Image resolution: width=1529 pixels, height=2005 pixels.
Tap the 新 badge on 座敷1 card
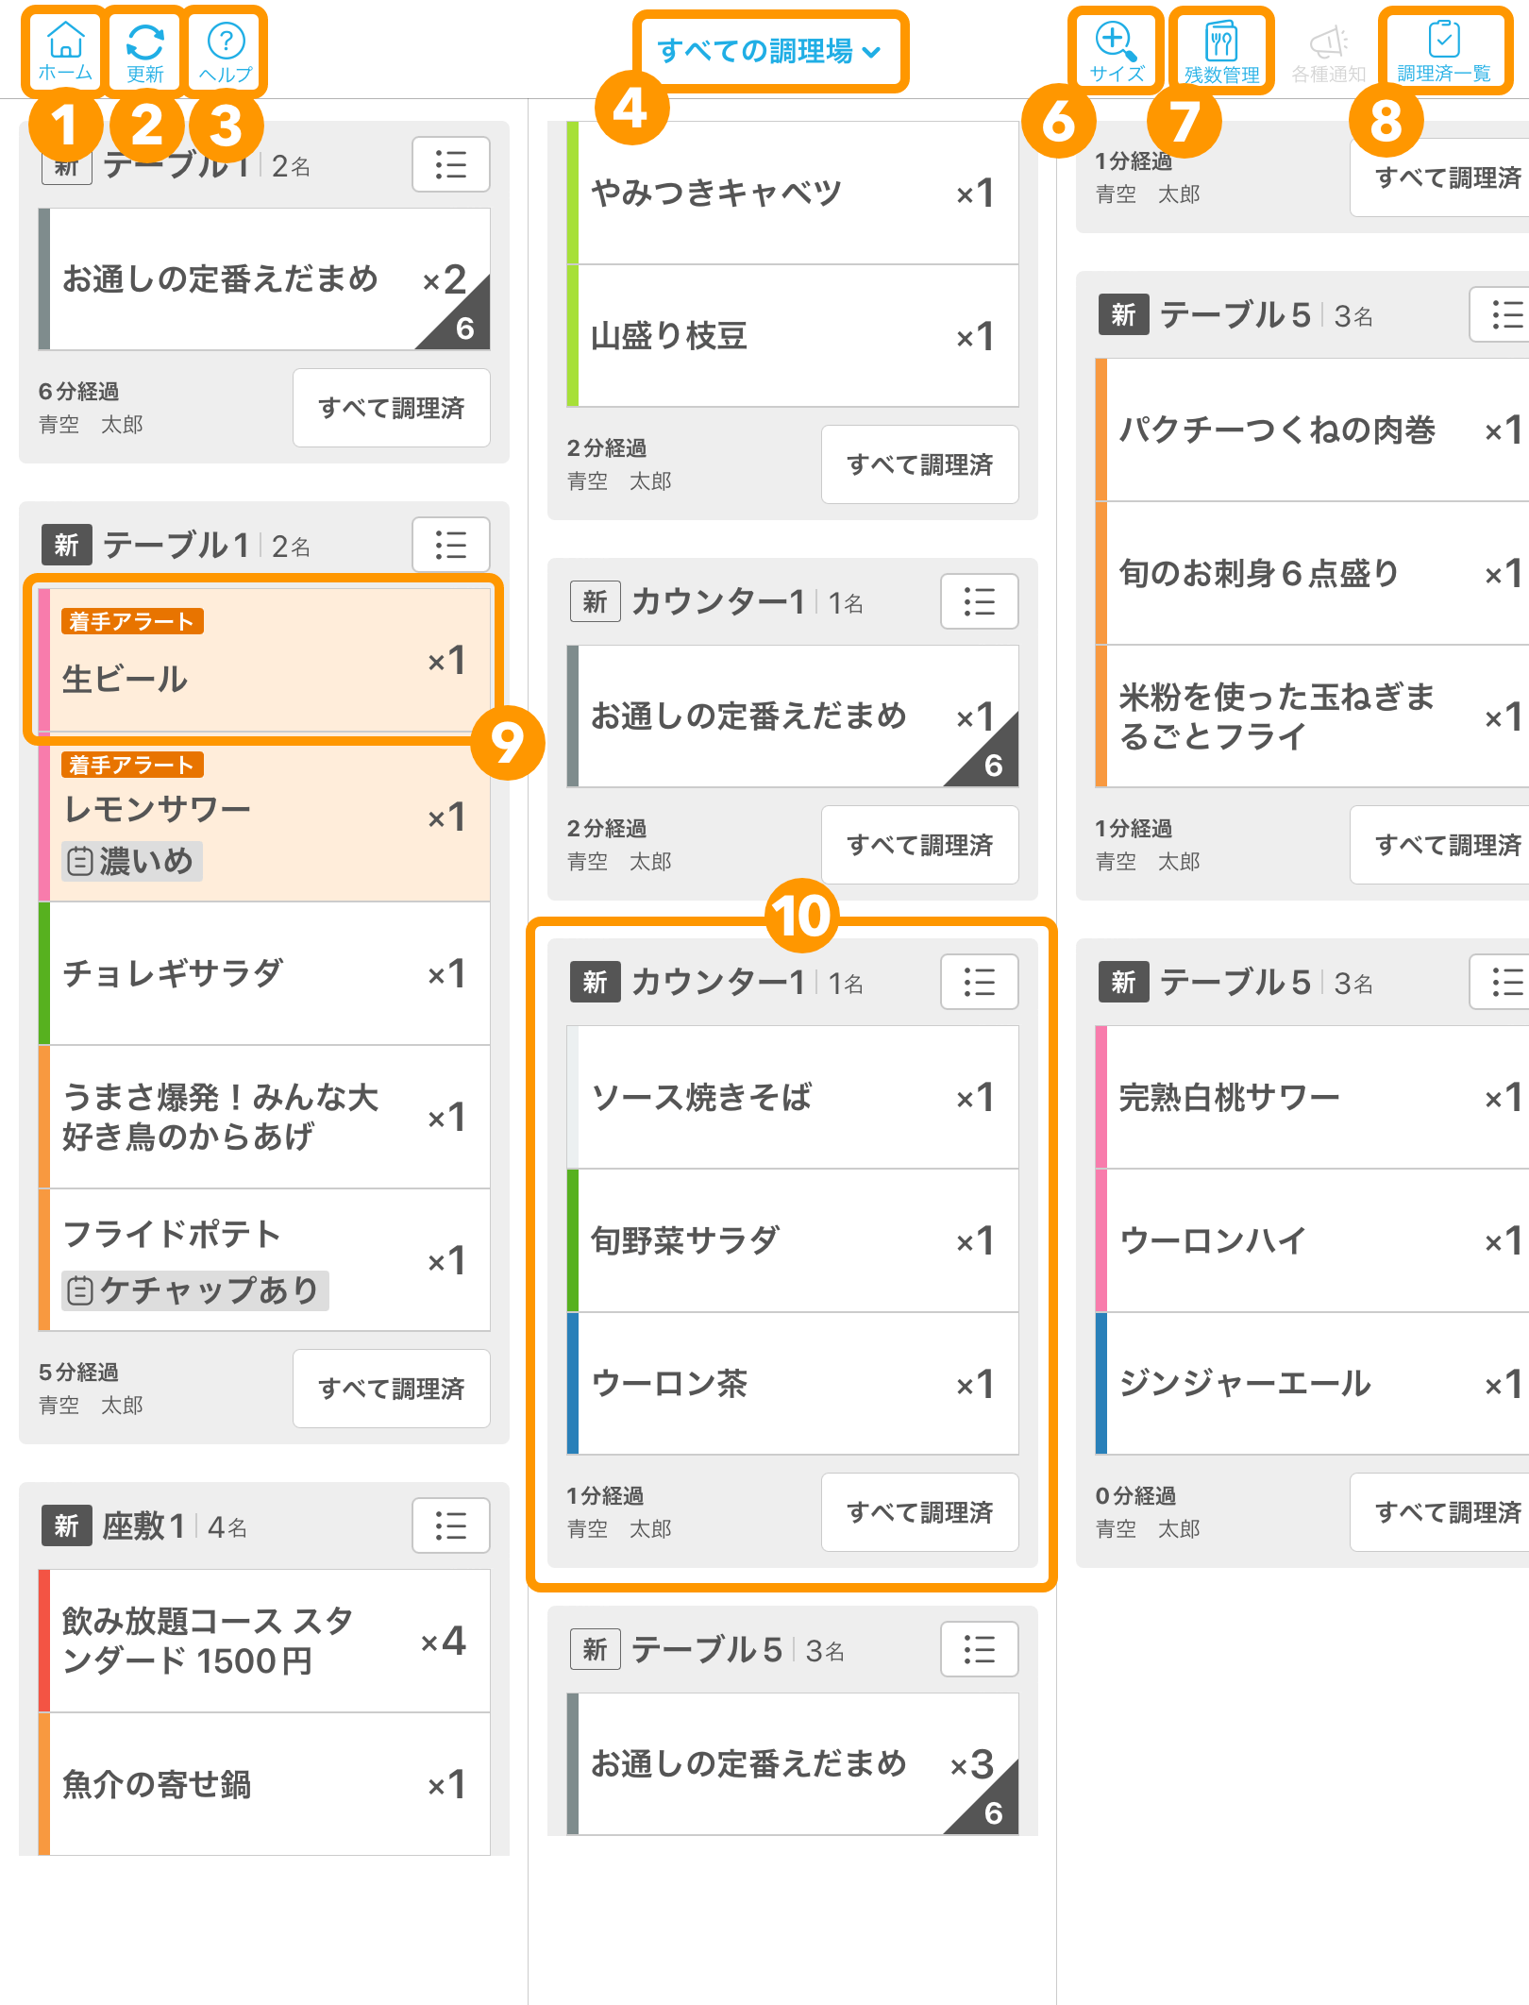pyautogui.click(x=67, y=1525)
